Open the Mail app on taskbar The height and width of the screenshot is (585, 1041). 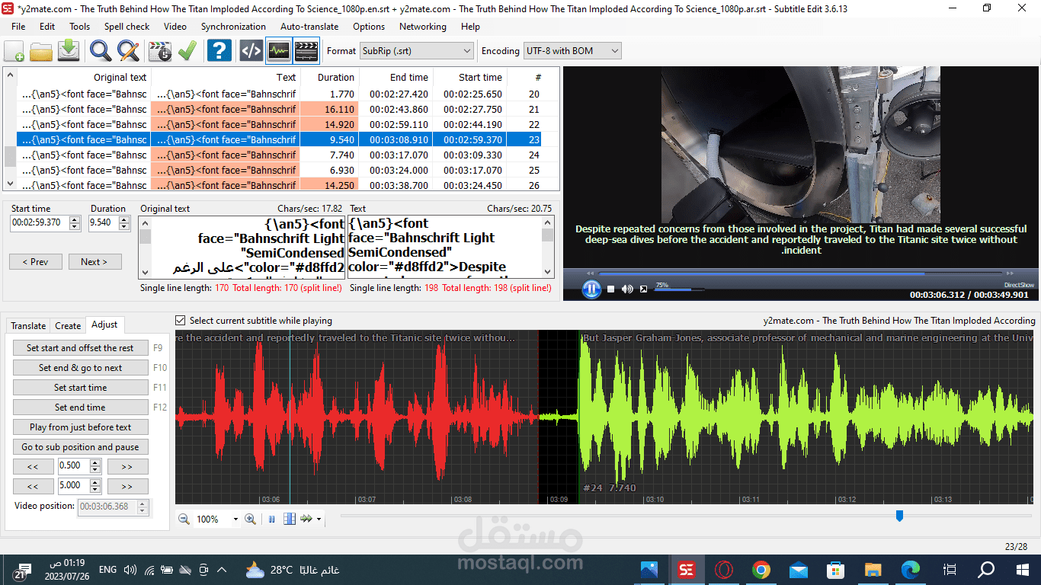798,569
